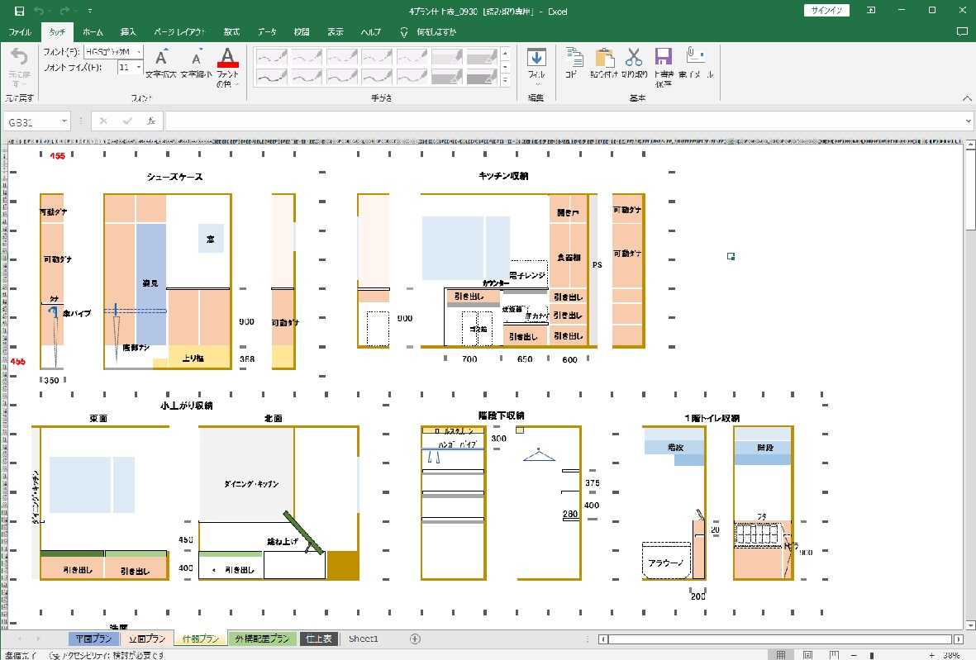The image size is (976, 660).
Task: Click inside the formula bar
Action: click(564, 121)
